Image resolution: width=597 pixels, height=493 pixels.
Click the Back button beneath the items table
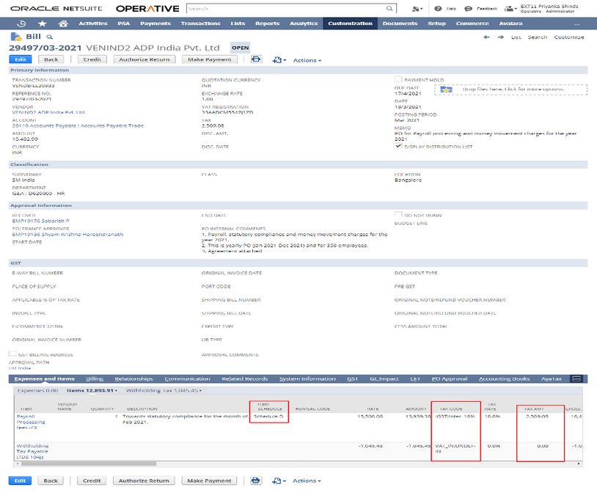pyautogui.click(x=51, y=481)
